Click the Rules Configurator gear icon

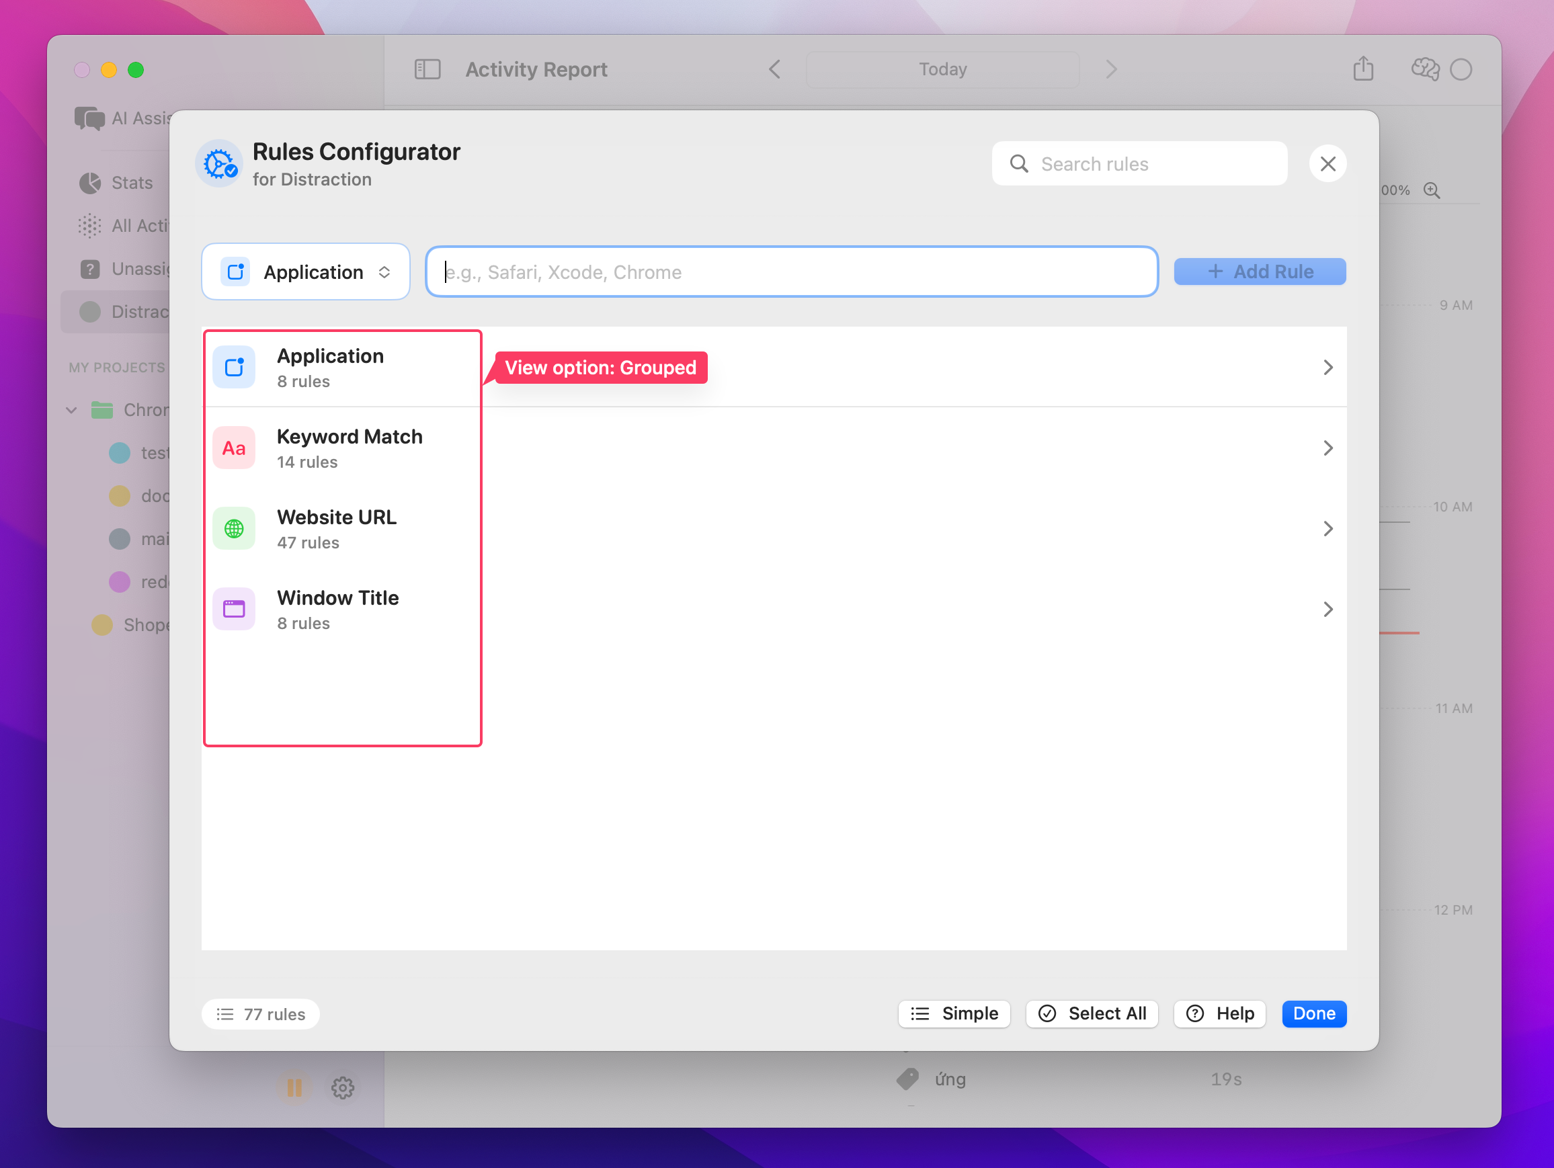tap(219, 164)
